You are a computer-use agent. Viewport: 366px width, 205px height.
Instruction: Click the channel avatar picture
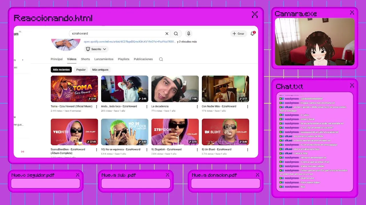click(x=66, y=45)
